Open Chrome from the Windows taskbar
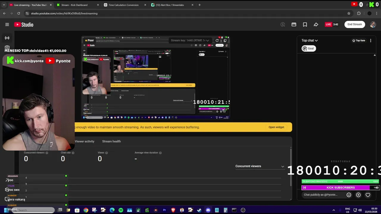381x214 pixels. pyautogui.click(x=86, y=210)
